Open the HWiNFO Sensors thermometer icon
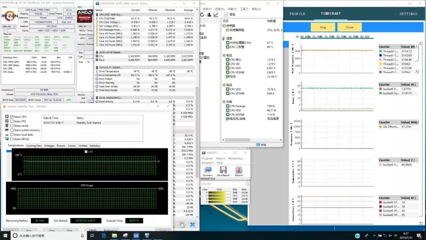Image resolution: width=426 pixels, height=240 pixels. pos(239,171)
